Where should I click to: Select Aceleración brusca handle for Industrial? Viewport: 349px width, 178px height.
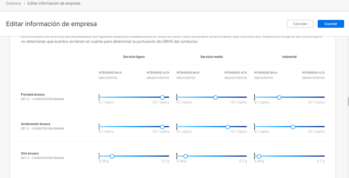[293, 127]
